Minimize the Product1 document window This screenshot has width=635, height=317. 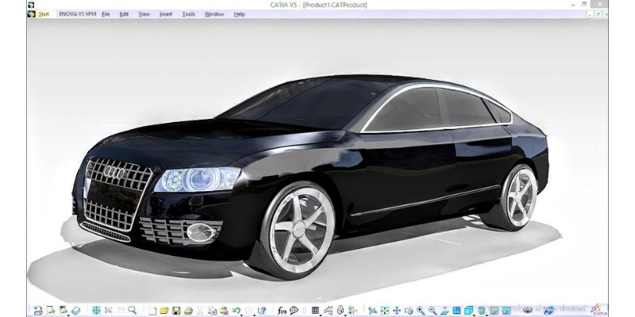click(x=589, y=14)
